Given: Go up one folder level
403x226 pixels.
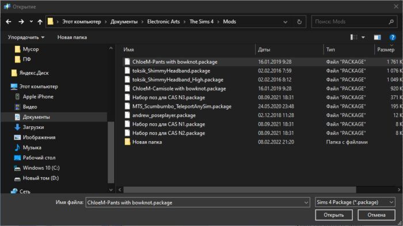Looking at the screenshot, I should [x=40, y=22].
